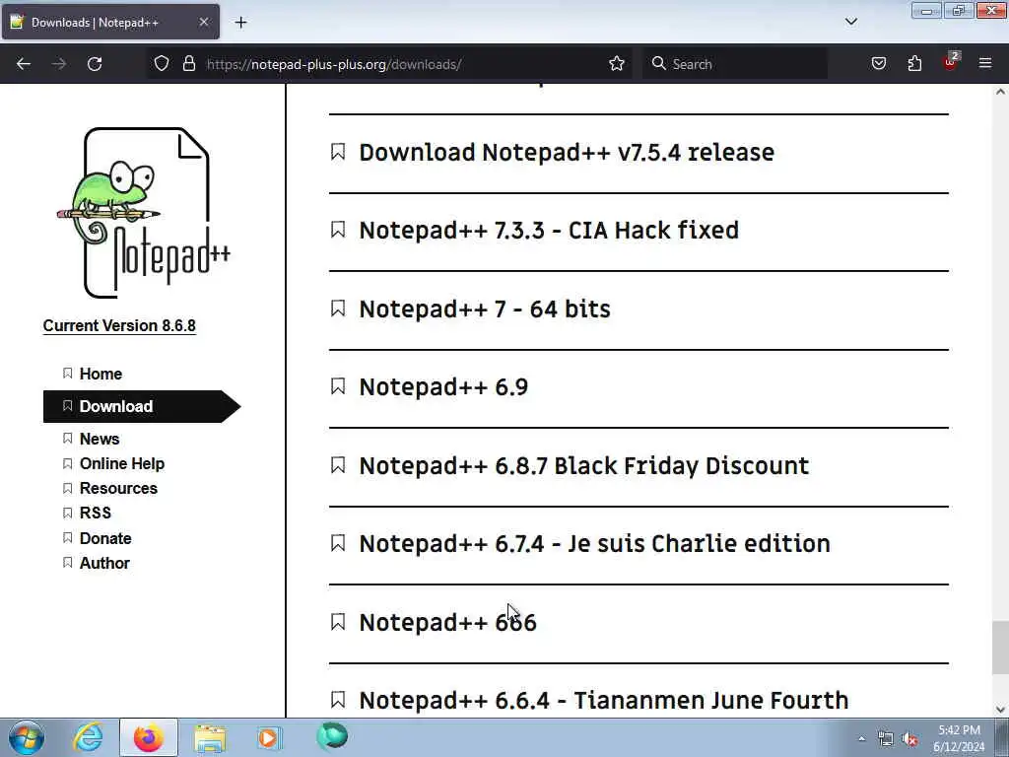The width and height of the screenshot is (1009, 757).
Task: Open Resources in sidebar
Action: (118, 488)
